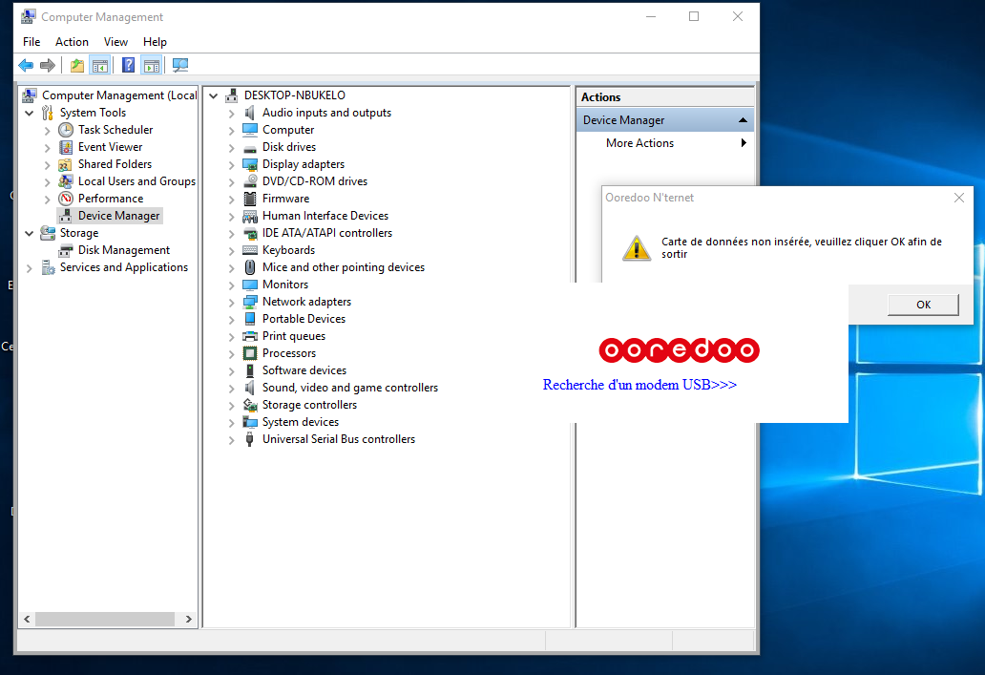Expand the Services and Applications node
This screenshot has height=675, width=985.
pyautogui.click(x=29, y=267)
